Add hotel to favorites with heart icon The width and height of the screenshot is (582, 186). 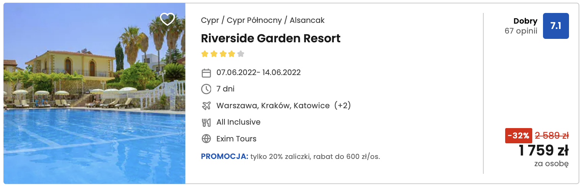(167, 19)
